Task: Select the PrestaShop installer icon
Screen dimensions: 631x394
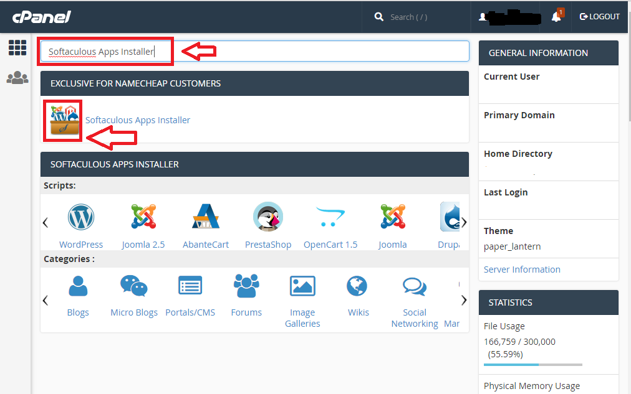Action: [x=267, y=217]
